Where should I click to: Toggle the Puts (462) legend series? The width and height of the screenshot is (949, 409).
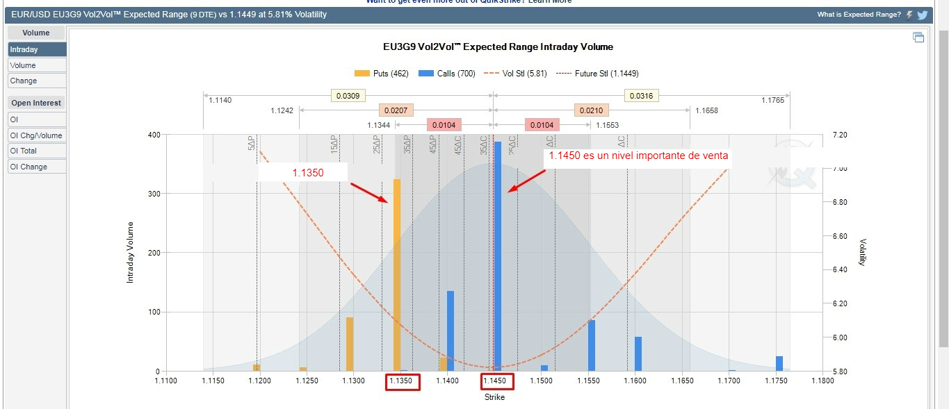click(381, 74)
